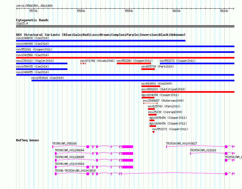Select last exon block of TRIM6 NM_001198644

128,153
